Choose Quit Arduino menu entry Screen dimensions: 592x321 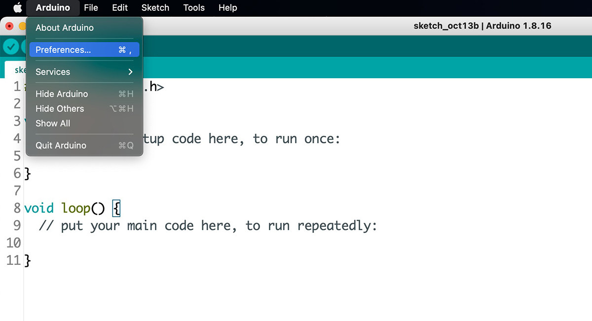tap(84, 145)
